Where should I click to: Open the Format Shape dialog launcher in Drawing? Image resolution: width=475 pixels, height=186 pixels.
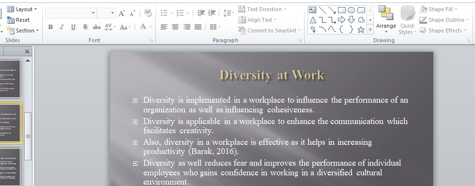tap(469, 41)
